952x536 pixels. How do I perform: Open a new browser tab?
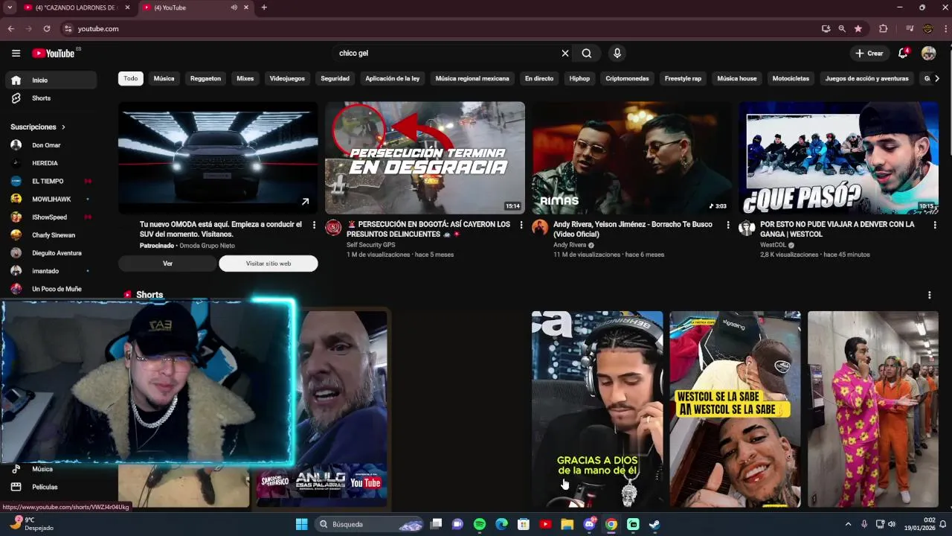(x=264, y=7)
